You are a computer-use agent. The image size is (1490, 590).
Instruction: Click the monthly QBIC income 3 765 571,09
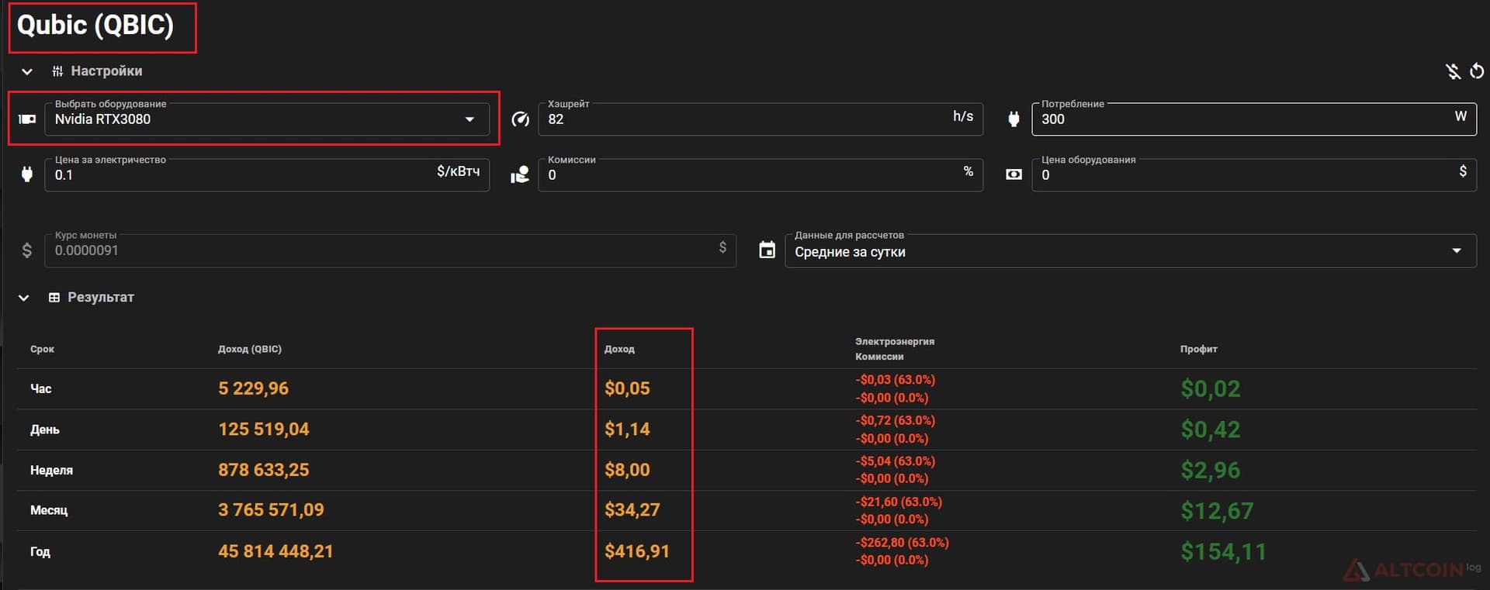coord(271,510)
